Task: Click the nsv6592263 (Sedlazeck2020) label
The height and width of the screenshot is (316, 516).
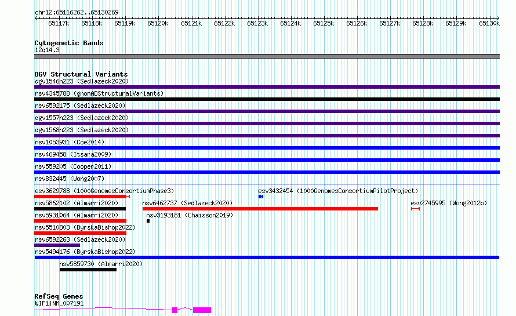Action: tap(80, 239)
